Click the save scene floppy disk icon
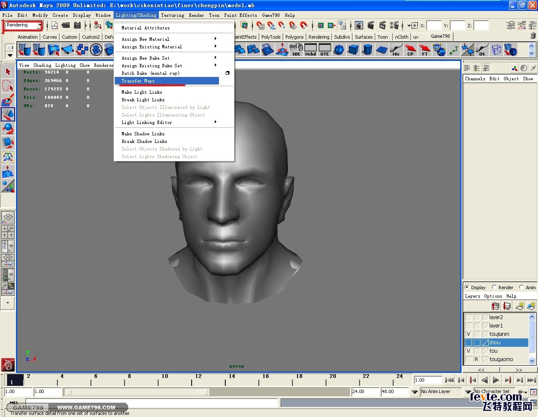Image resolution: width=538 pixels, height=417 pixels. (x=77, y=26)
